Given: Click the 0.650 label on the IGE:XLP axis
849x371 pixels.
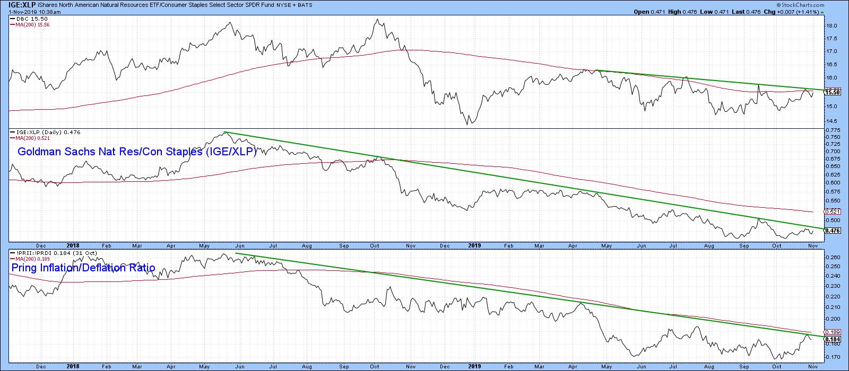Looking at the screenshot, I should (x=834, y=166).
